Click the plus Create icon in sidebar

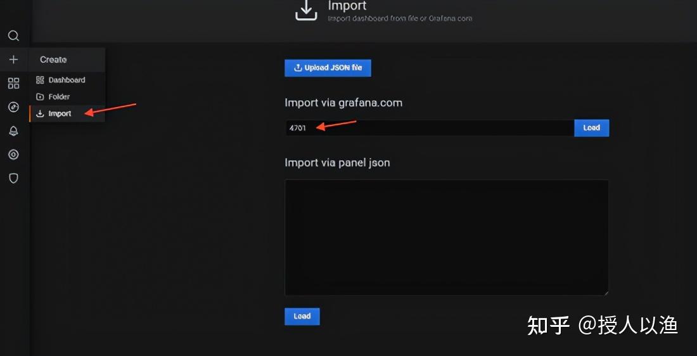point(14,59)
